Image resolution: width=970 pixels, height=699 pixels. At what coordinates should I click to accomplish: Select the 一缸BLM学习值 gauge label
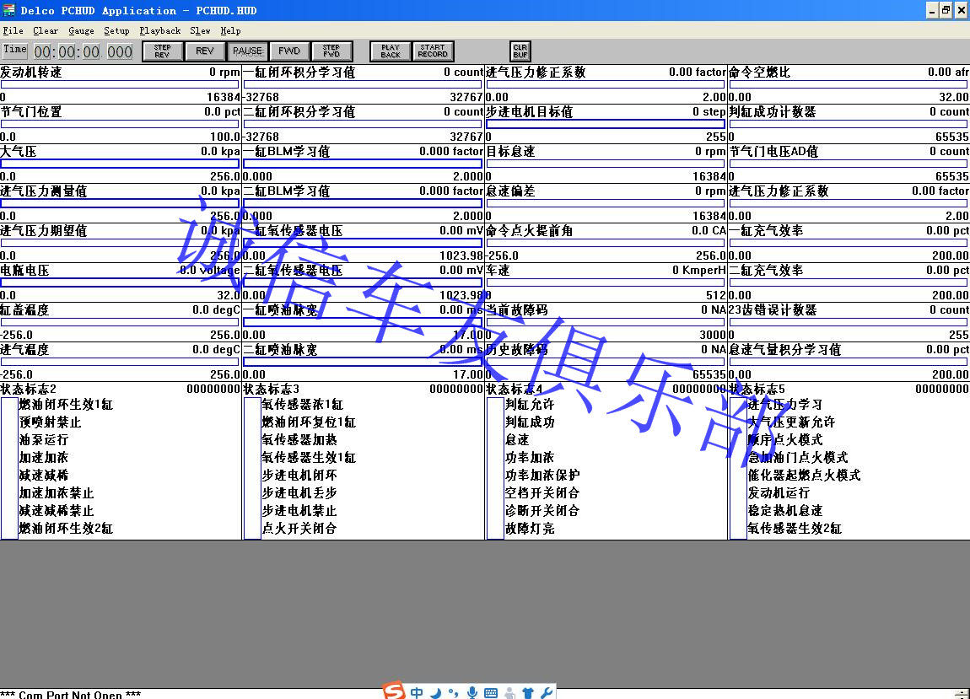pos(287,152)
